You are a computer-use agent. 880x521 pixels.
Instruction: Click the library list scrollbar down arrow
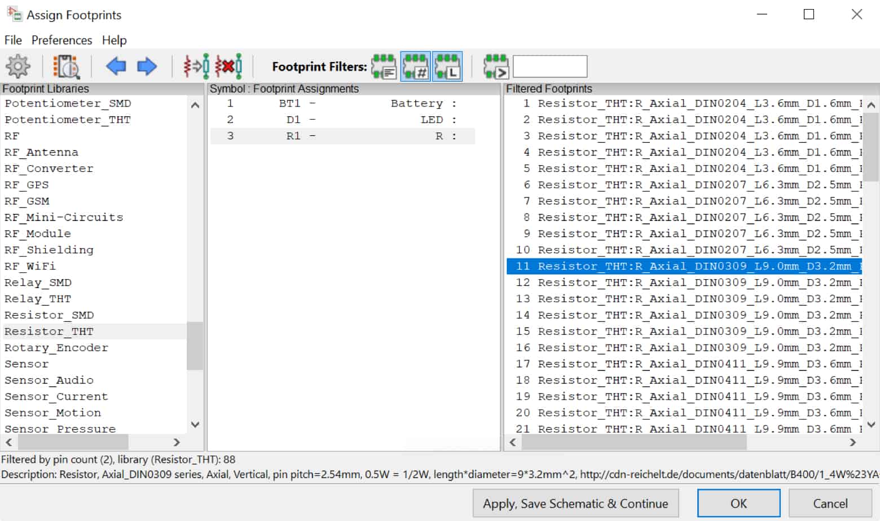pyautogui.click(x=195, y=425)
